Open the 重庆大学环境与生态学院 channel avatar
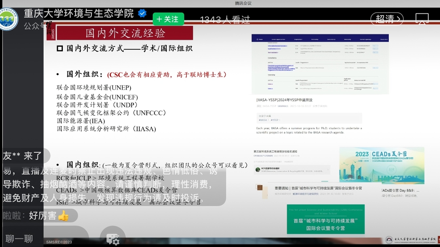This screenshot has width=440, height=247. click(8, 20)
